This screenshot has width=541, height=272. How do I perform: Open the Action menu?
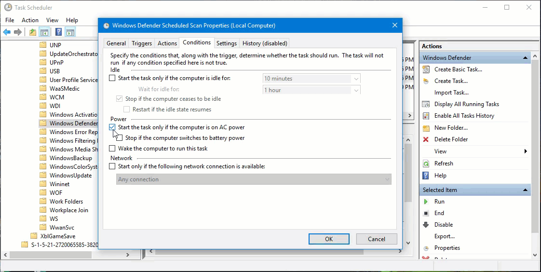(30, 20)
